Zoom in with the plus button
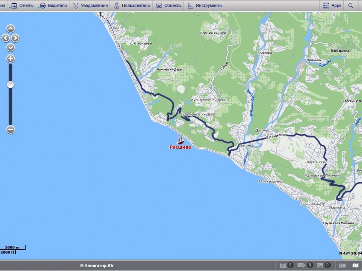Image resolution: width=362 pixels, height=271 pixels. pos(11,59)
